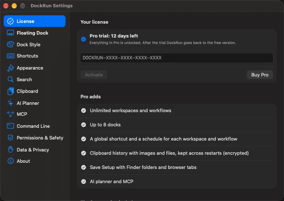Click checkmark beside Clipboard history with images
284x201 pixels.
point(83,153)
